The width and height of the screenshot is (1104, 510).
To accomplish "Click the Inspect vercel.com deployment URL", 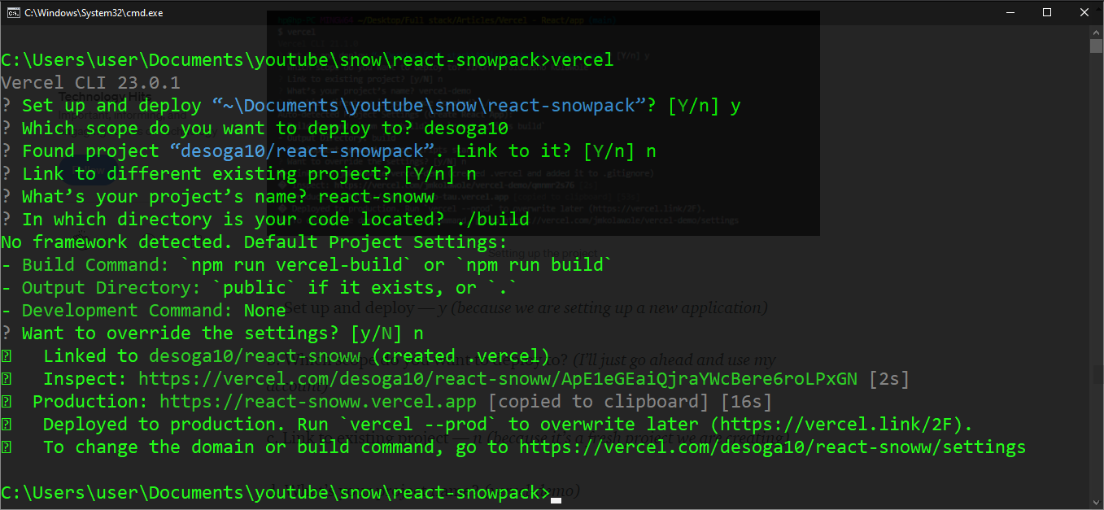I will point(498,378).
